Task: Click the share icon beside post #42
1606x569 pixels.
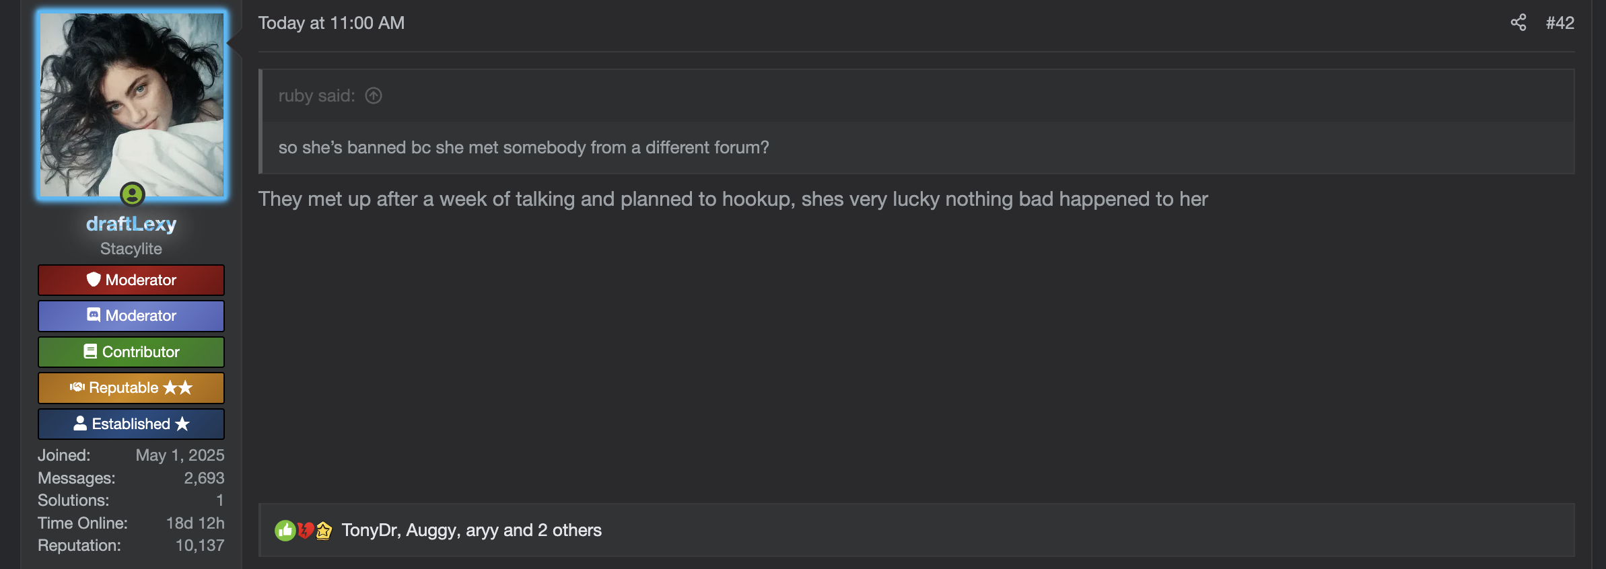Action: coord(1518,23)
